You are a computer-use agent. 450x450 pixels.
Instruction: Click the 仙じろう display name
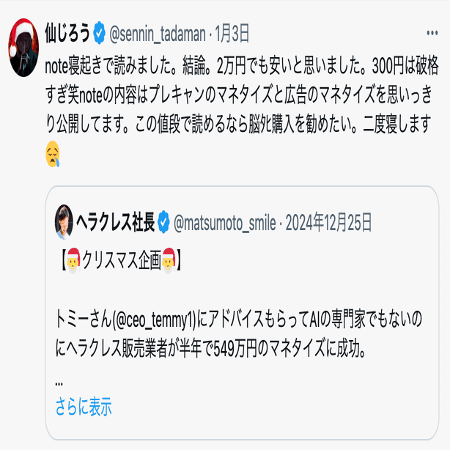click(x=67, y=33)
